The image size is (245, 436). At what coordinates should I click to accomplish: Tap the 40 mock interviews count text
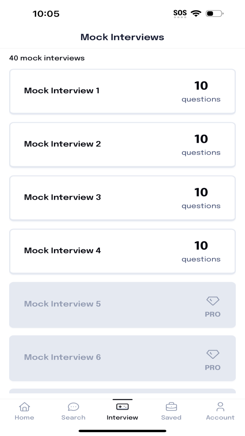coord(47,58)
